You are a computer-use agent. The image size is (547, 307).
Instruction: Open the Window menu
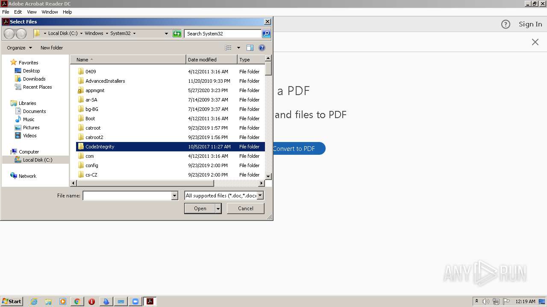tap(50, 12)
